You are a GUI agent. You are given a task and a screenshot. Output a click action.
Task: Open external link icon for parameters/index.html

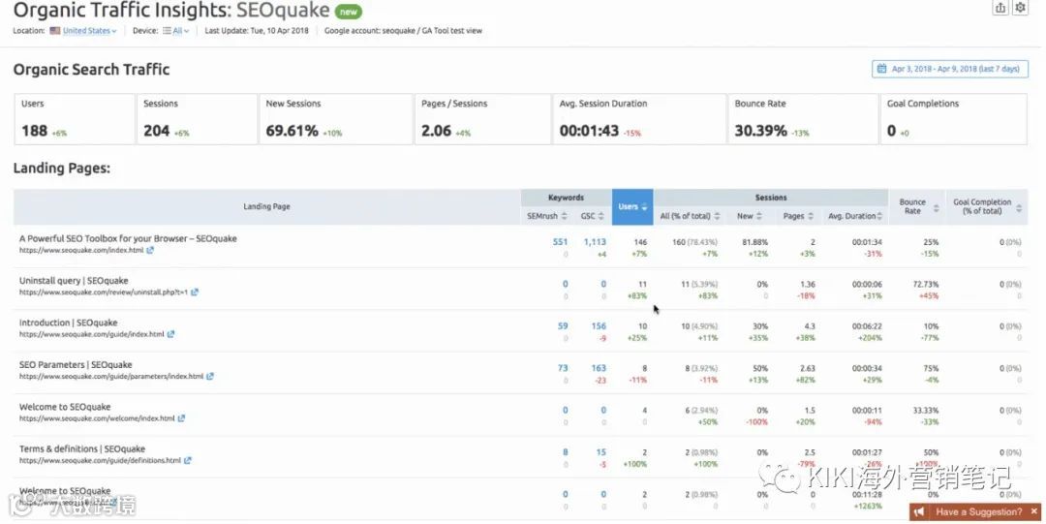[x=209, y=376]
